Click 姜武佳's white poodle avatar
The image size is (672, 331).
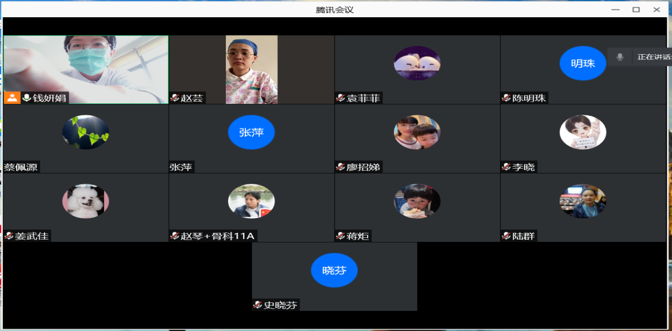coord(86,201)
